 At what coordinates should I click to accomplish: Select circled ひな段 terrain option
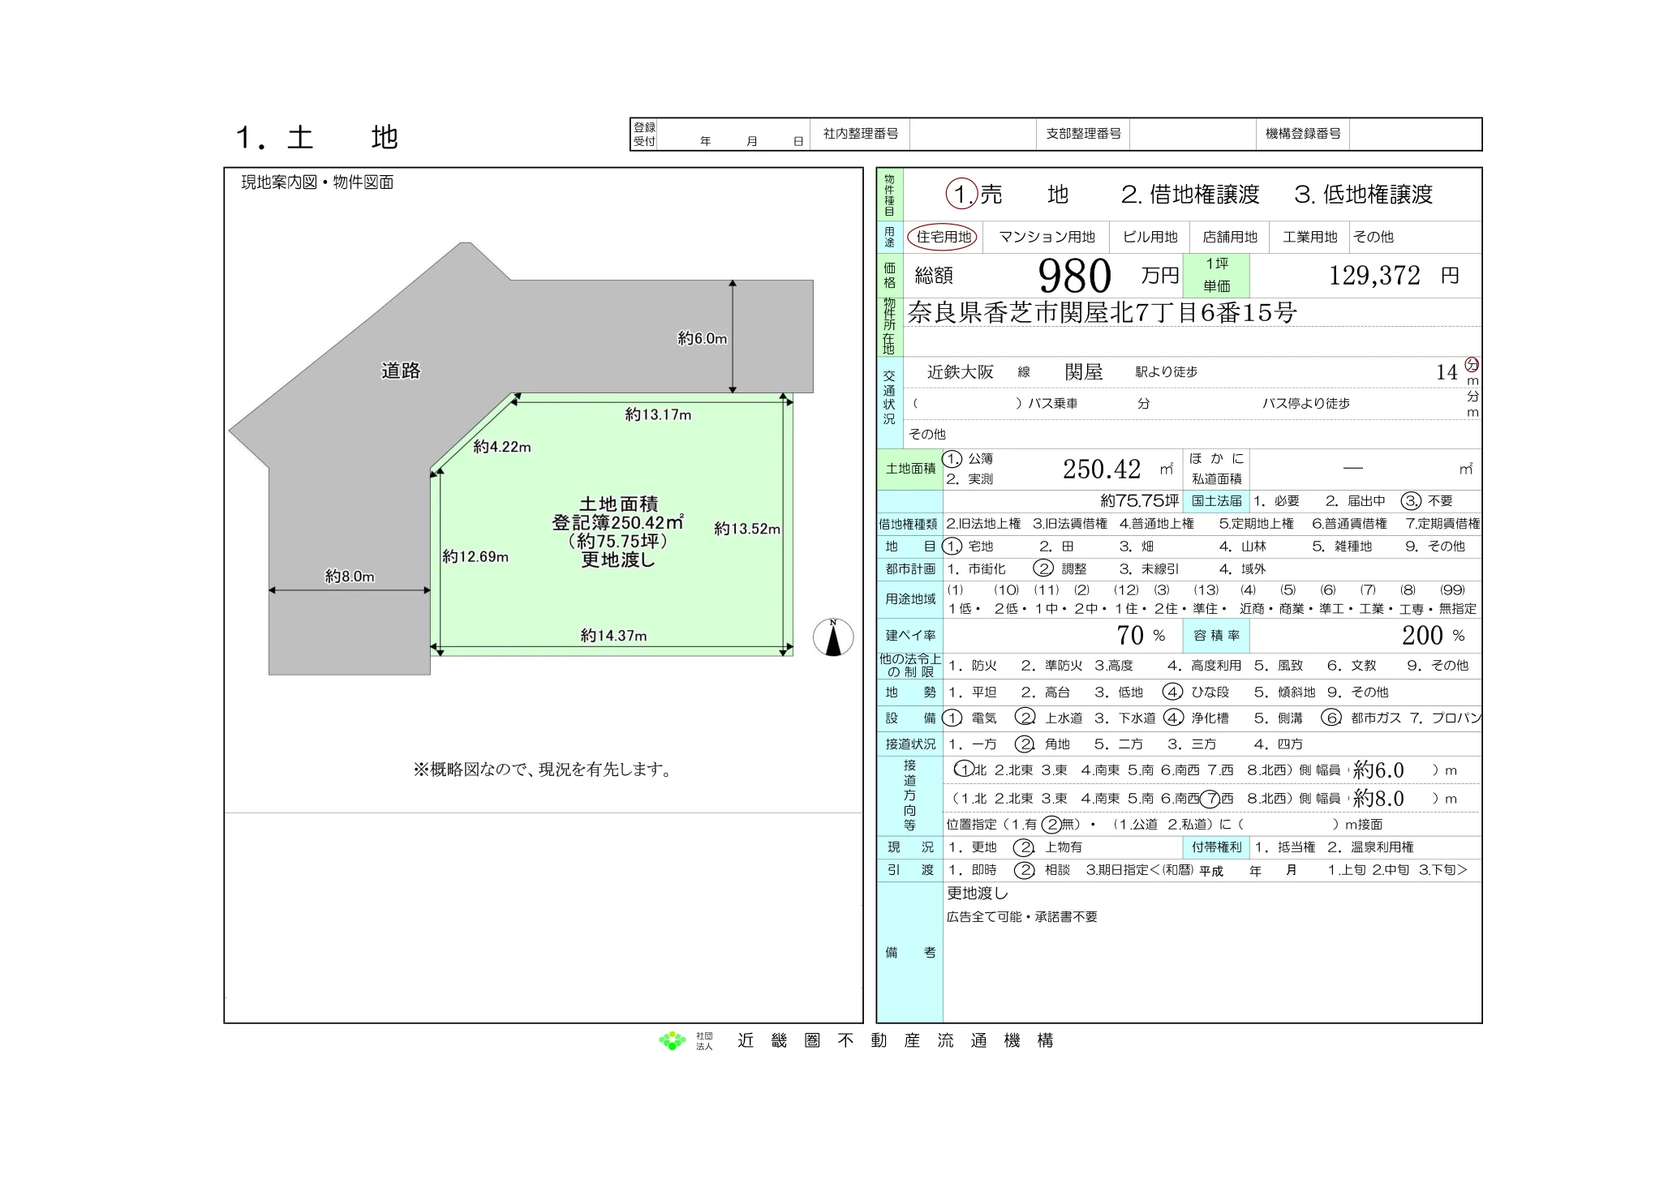tap(1196, 692)
